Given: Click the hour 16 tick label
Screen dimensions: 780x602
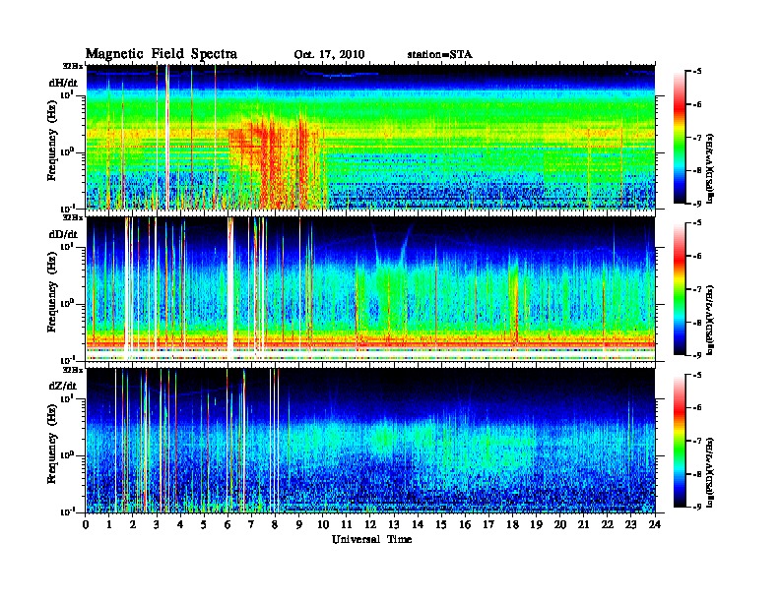Looking at the screenshot, I should pyautogui.click(x=465, y=525).
